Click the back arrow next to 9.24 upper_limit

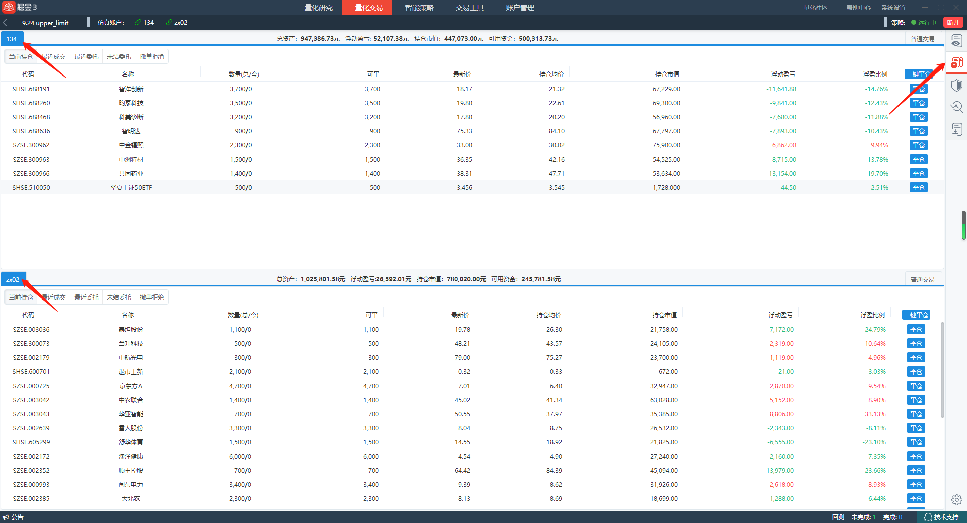tap(6, 23)
